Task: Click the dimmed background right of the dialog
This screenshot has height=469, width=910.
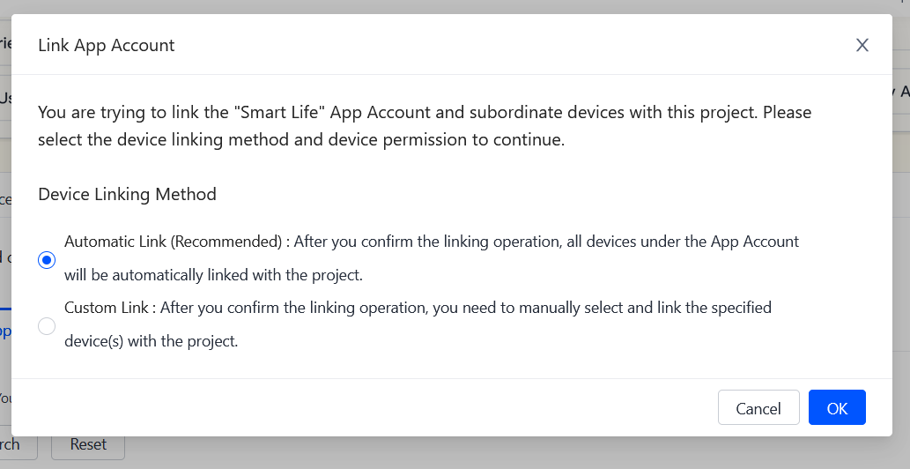Action: (x=902, y=264)
